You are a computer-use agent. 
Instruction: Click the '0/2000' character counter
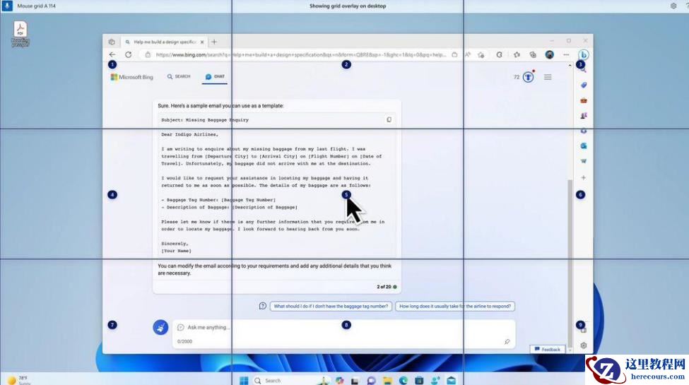(x=184, y=341)
